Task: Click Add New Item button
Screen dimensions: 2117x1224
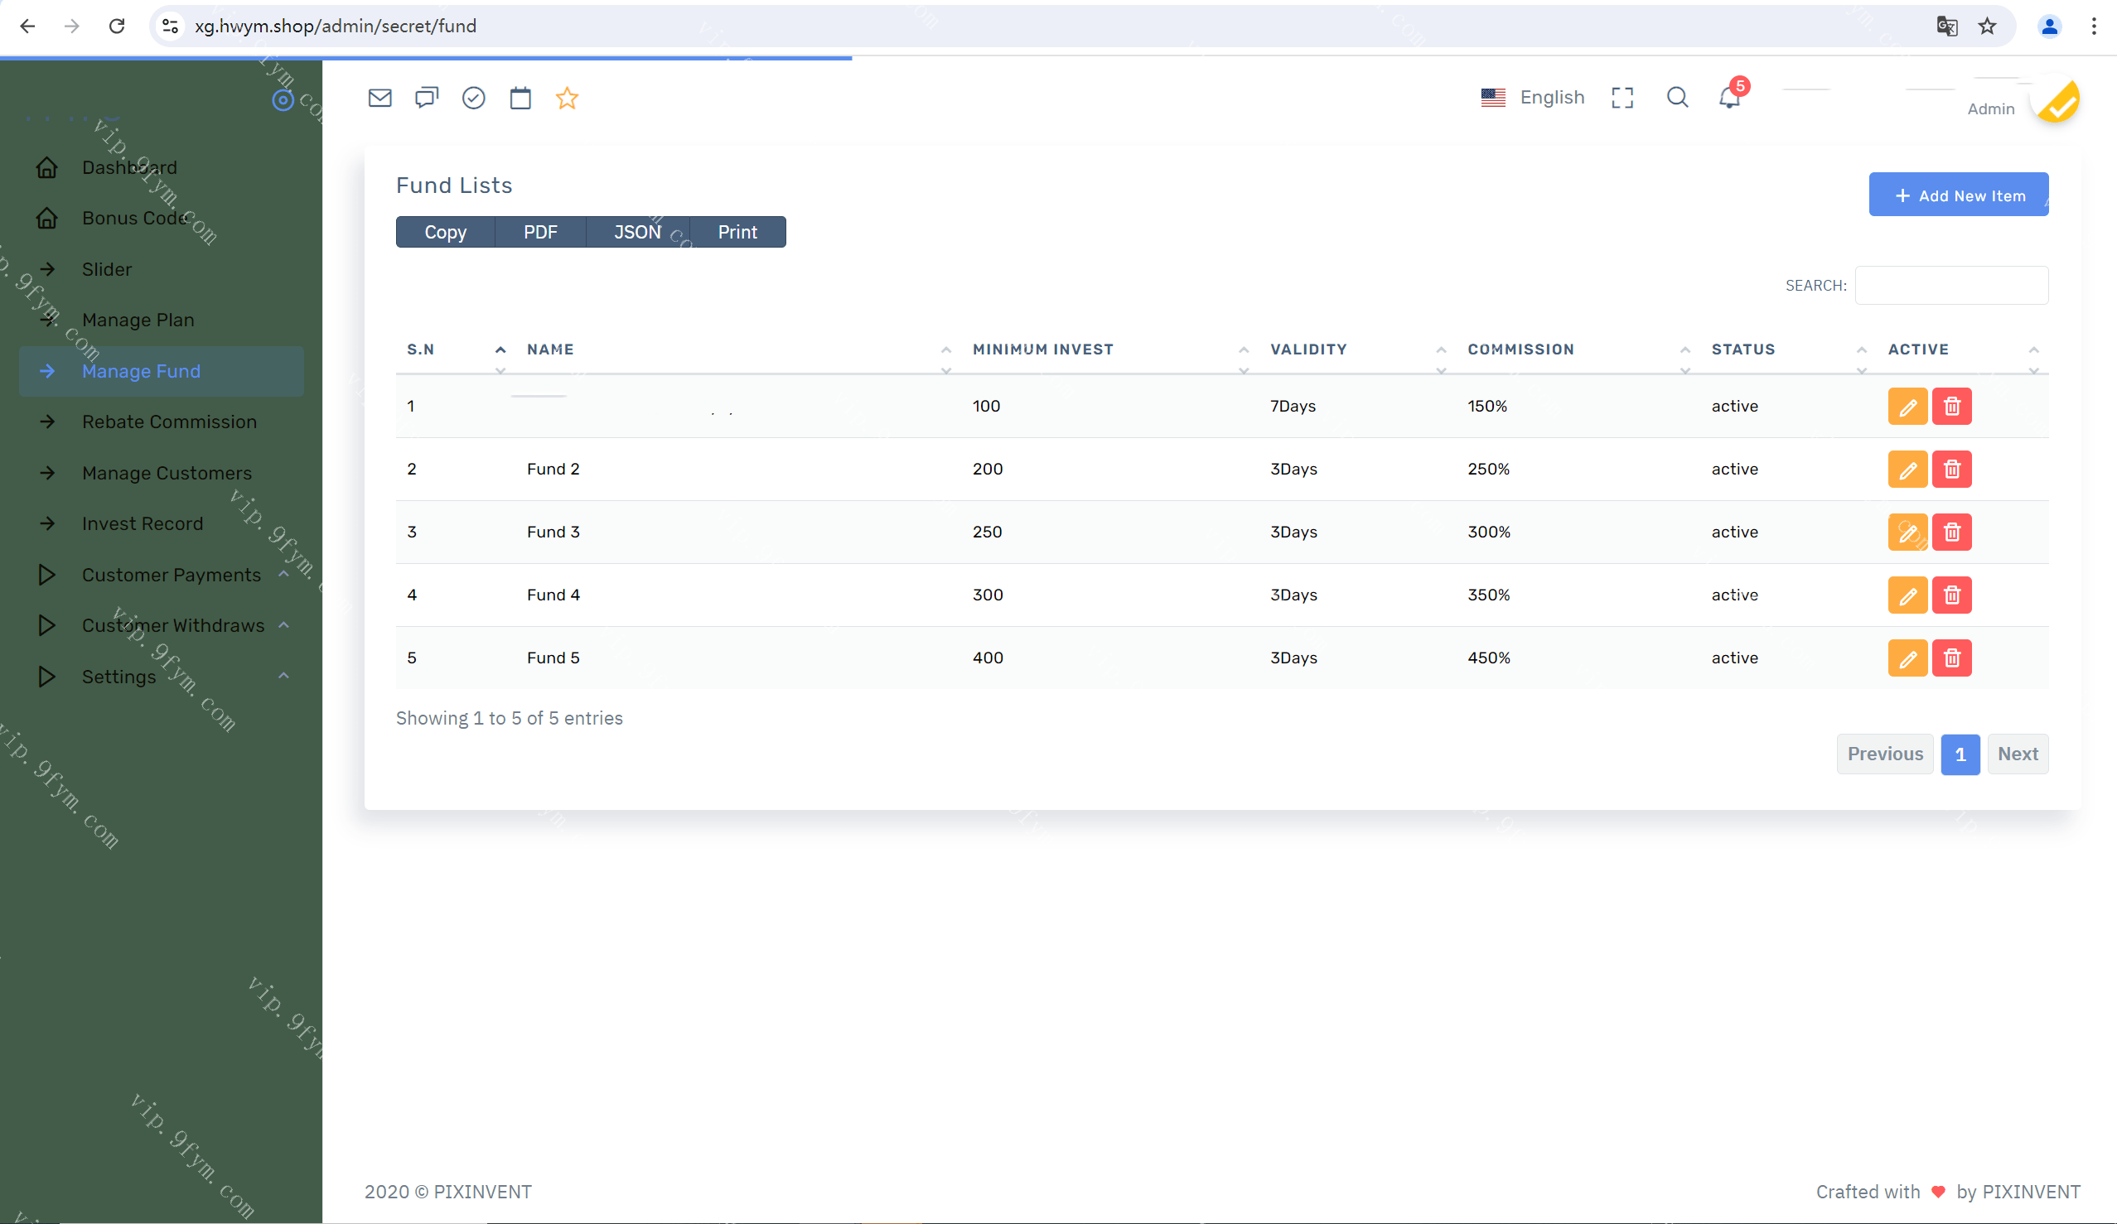Action: point(1958,195)
